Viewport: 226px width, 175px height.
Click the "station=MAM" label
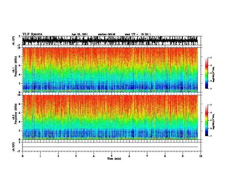[x=106, y=34]
